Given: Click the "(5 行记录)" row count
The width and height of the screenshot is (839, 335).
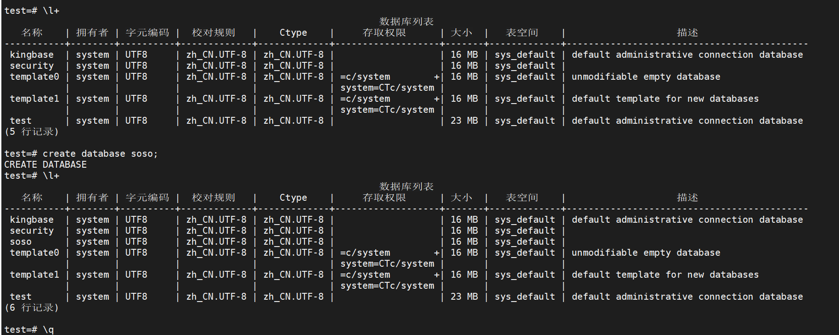Looking at the screenshot, I should pyautogui.click(x=32, y=132).
